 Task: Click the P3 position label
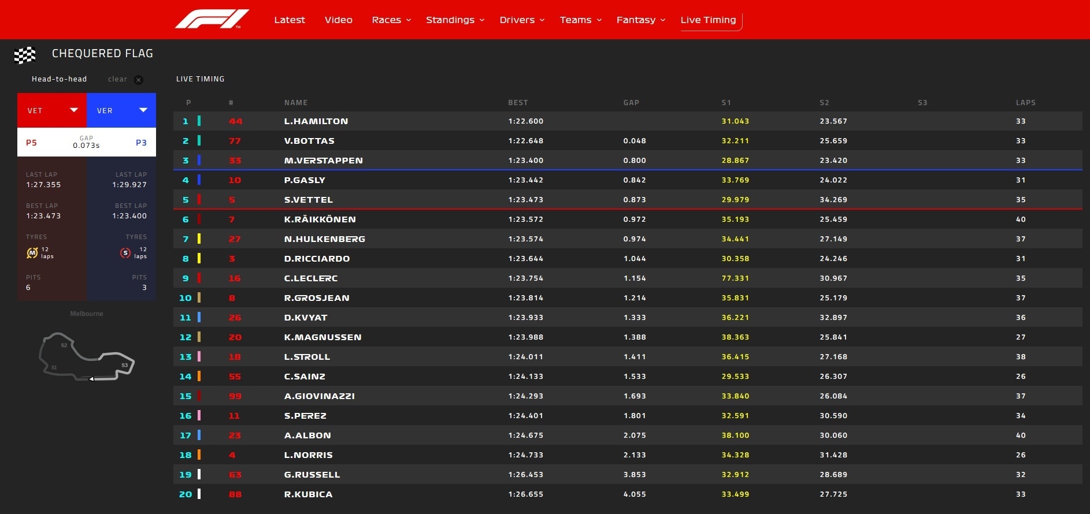tap(141, 143)
